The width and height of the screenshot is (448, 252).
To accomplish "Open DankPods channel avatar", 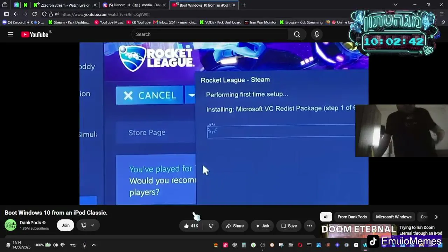I will (x=10, y=225).
